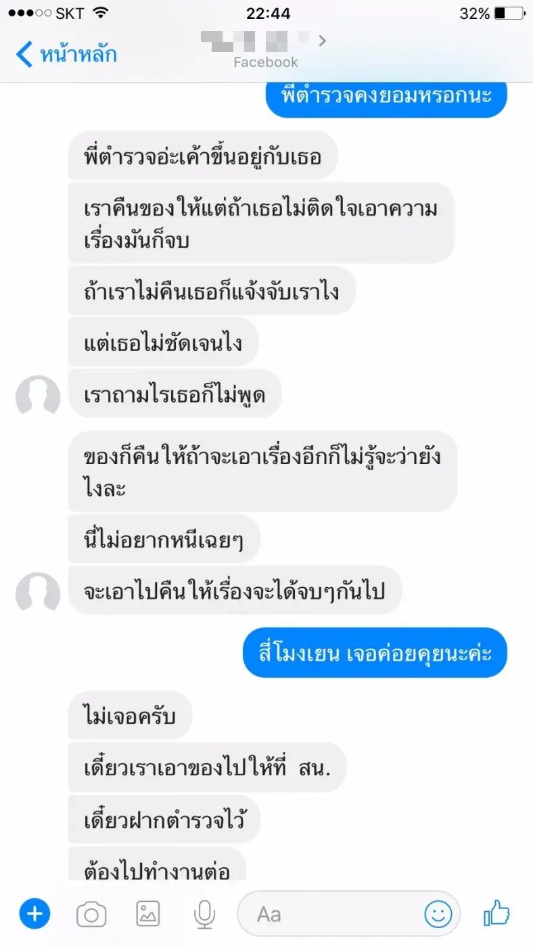Tap the blurred contact name header

point(258,41)
